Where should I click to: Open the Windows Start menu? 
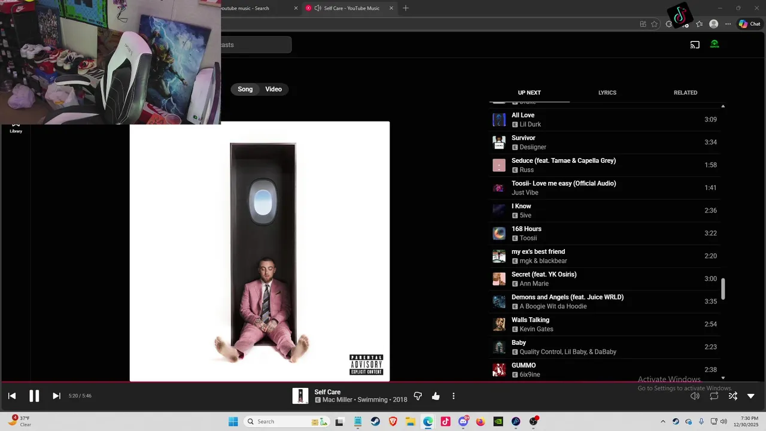pyautogui.click(x=233, y=421)
